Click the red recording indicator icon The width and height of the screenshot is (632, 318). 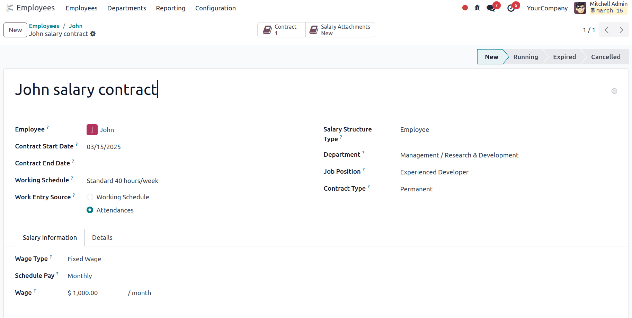pos(465,8)
